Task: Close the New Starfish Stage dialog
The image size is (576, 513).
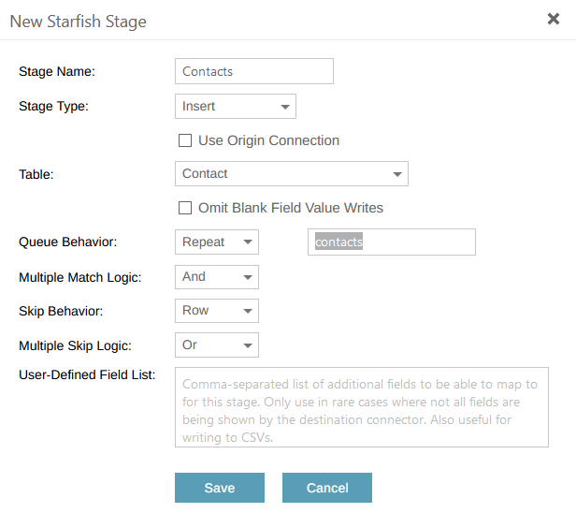Action: point(554,19)
